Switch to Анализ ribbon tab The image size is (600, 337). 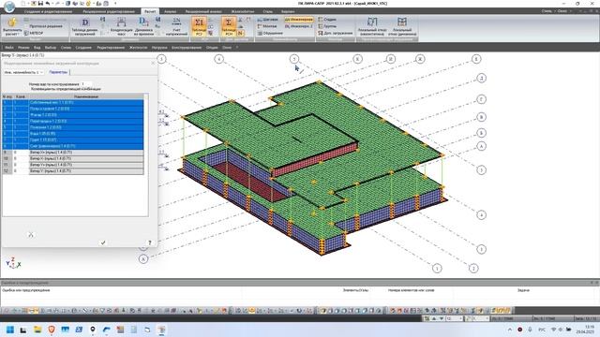coord(171,11)
